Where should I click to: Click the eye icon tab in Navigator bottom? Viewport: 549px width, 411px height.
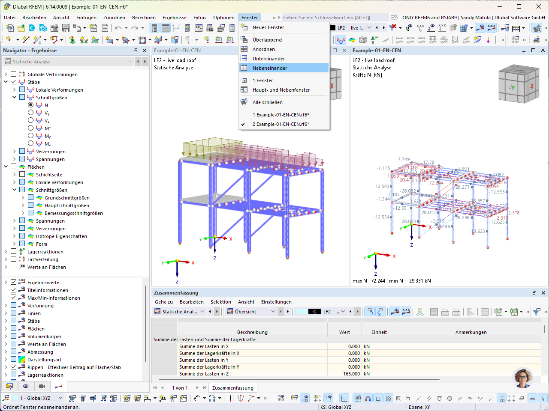click(26, 386)
